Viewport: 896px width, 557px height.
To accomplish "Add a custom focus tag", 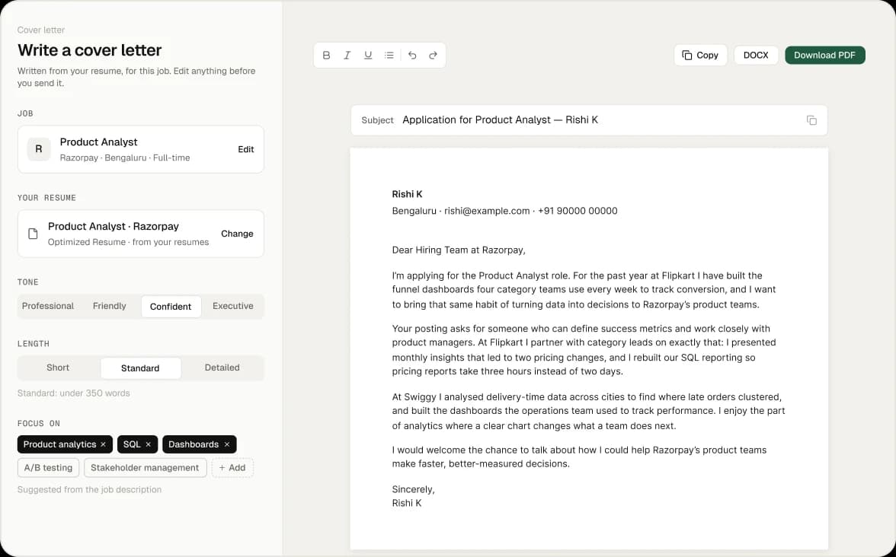I will coord(232,467).
